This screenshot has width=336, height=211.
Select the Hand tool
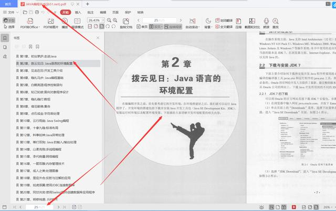coord(9,20)
